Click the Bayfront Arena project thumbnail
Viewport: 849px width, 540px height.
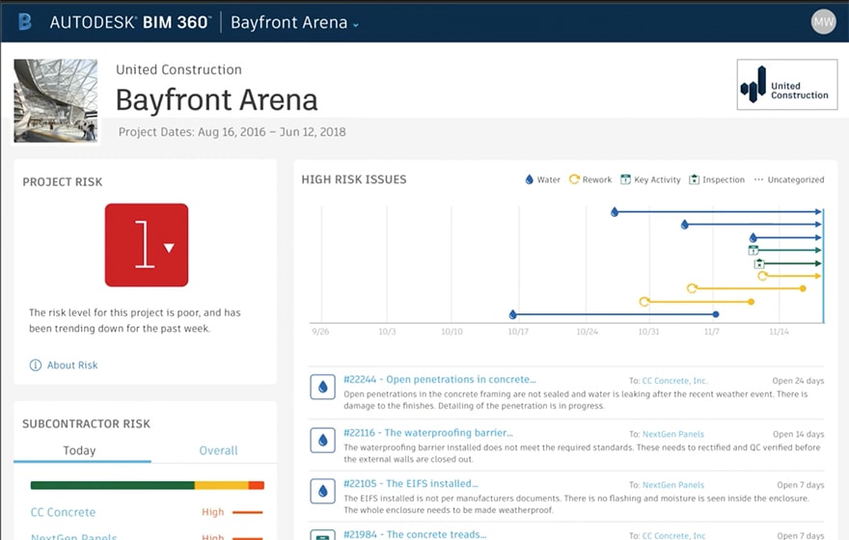point(55,100)
